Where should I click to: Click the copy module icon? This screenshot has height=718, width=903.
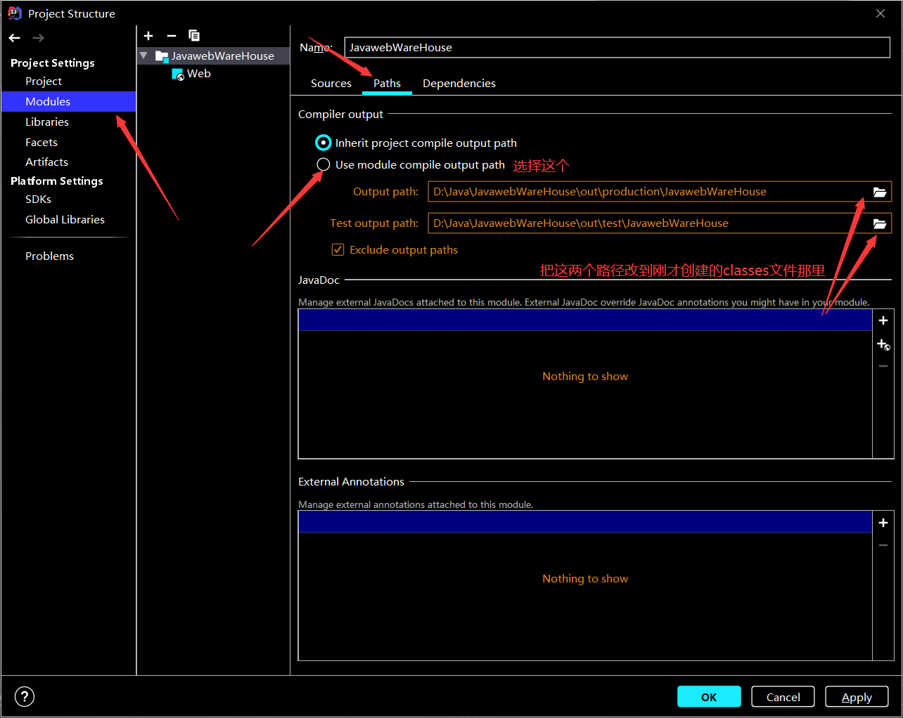194,36
